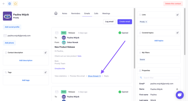
Task: Go back using the arrow icon
Action: 4,4
